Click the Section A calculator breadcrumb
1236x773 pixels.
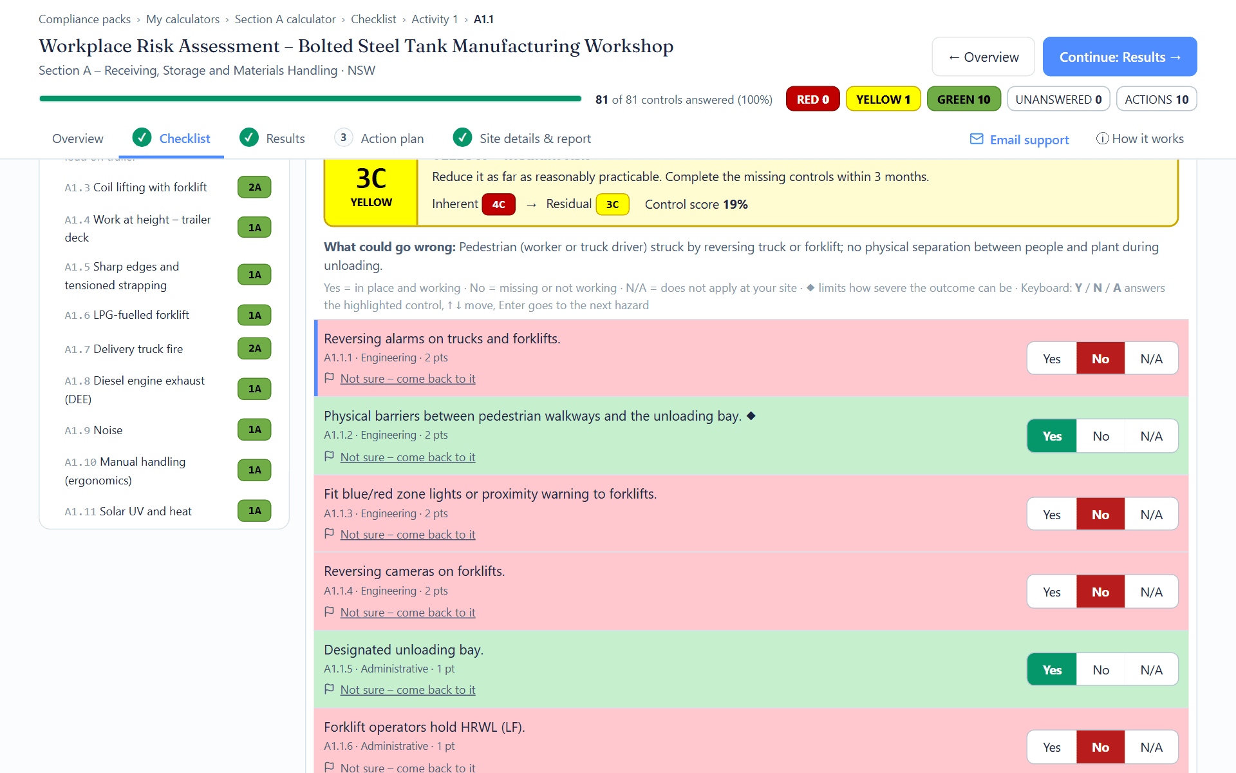(x=285, y=19)
